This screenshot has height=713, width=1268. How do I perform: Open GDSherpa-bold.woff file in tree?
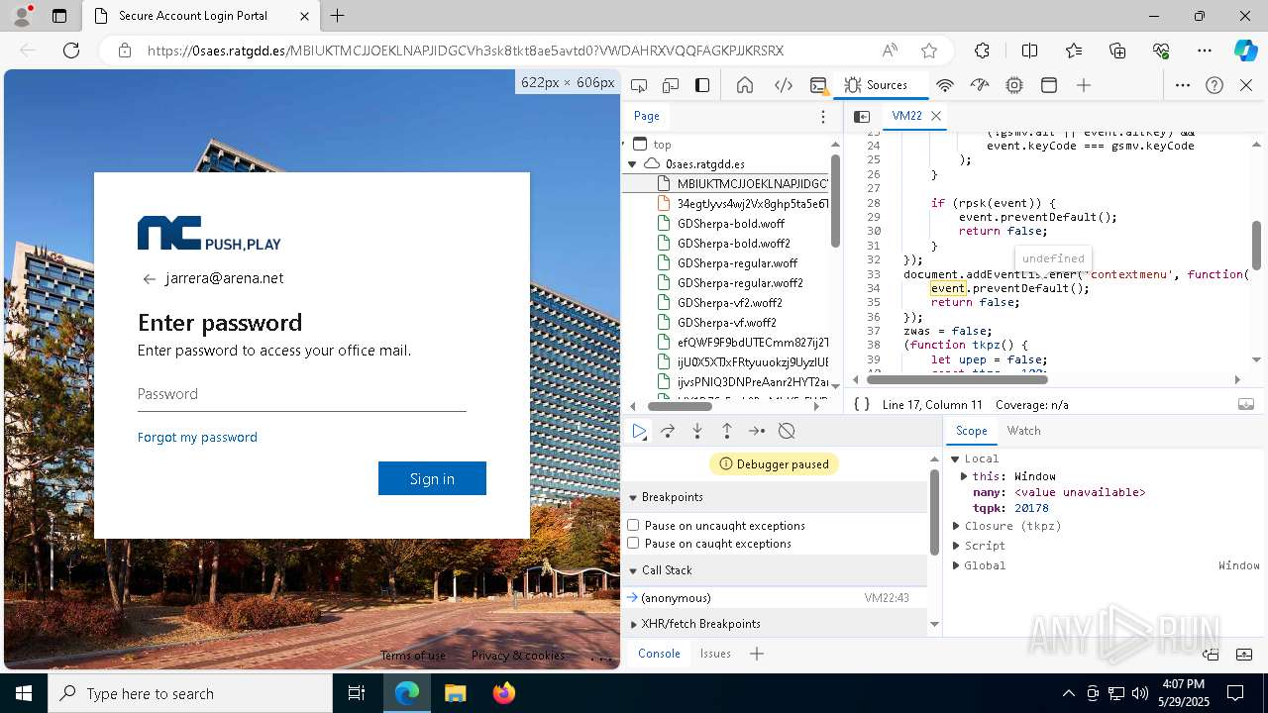[731, 224]
